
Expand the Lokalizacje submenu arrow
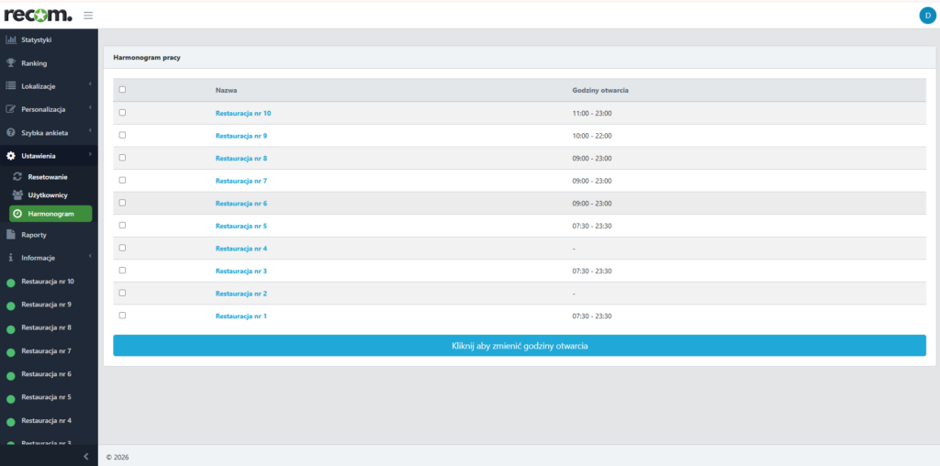point(90,86)
